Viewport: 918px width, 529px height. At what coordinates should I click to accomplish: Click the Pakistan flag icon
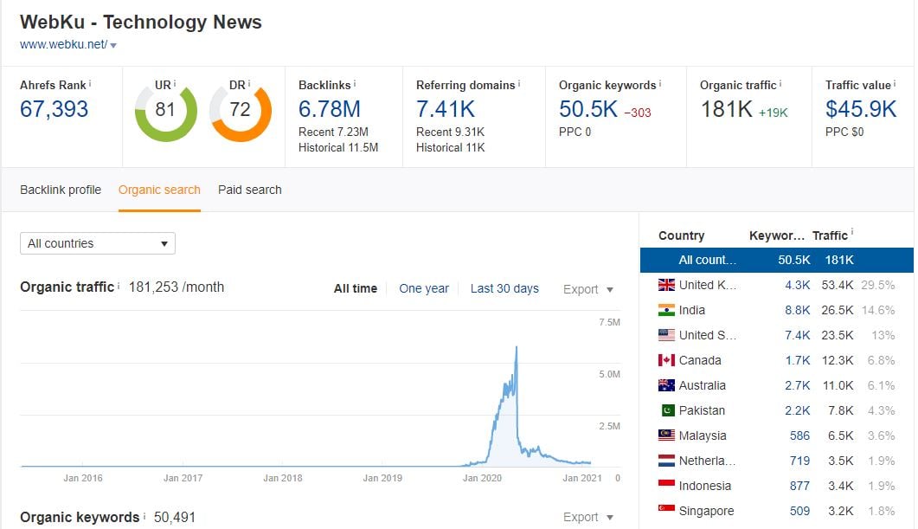(x=666, y=410)
